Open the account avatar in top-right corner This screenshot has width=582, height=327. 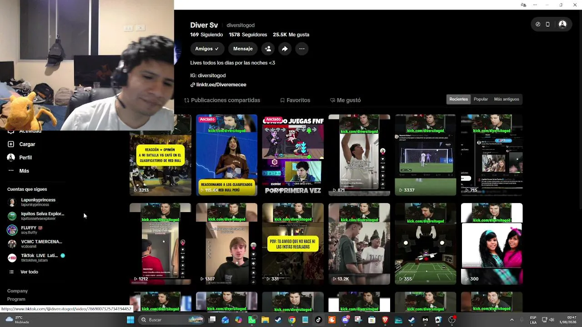[562, 25]
